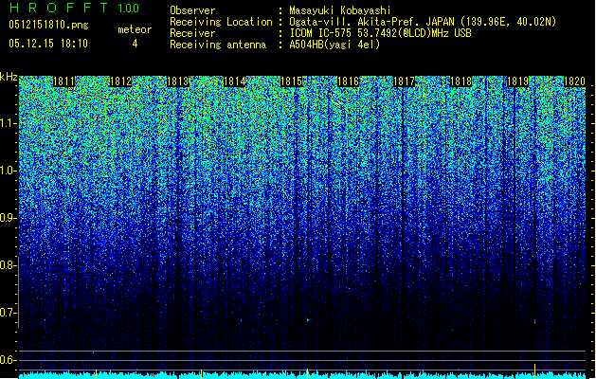
Task: Click the red meteor echo near 1819
Action: point(534,321)
